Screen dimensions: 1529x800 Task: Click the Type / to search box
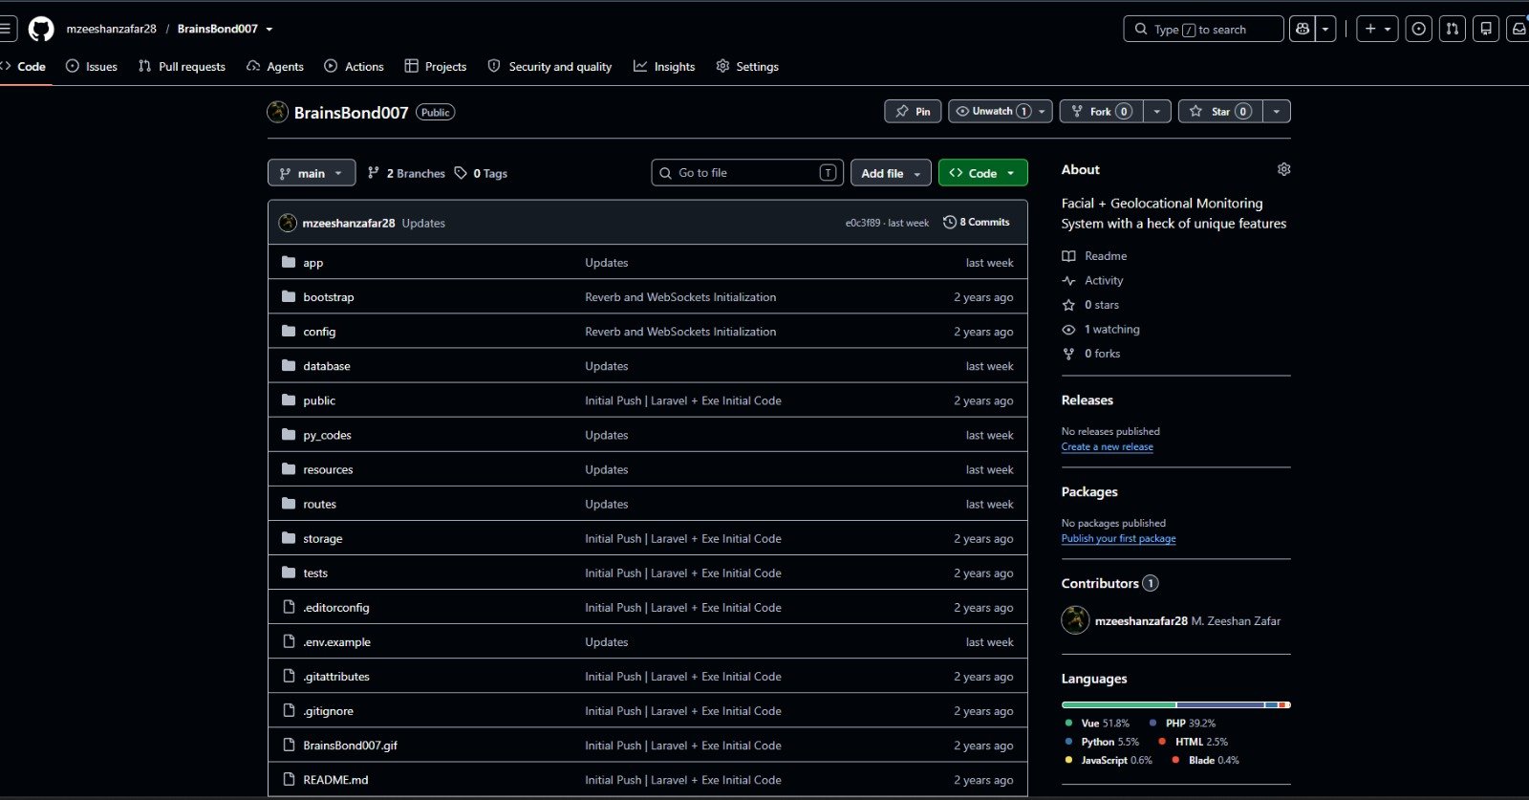pyautogui.click(x=1203, y=29)
